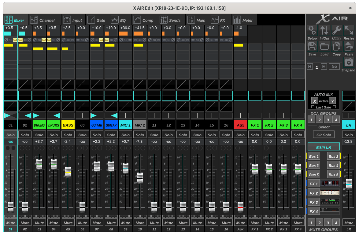359x235 pixels.
Task: Go to next snapshot arrow
Action: coord(324,66)
